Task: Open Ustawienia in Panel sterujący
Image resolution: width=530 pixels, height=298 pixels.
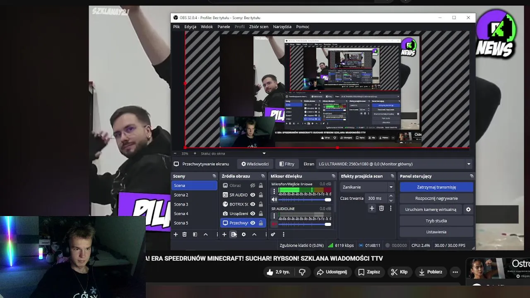Action: [436, 232]
